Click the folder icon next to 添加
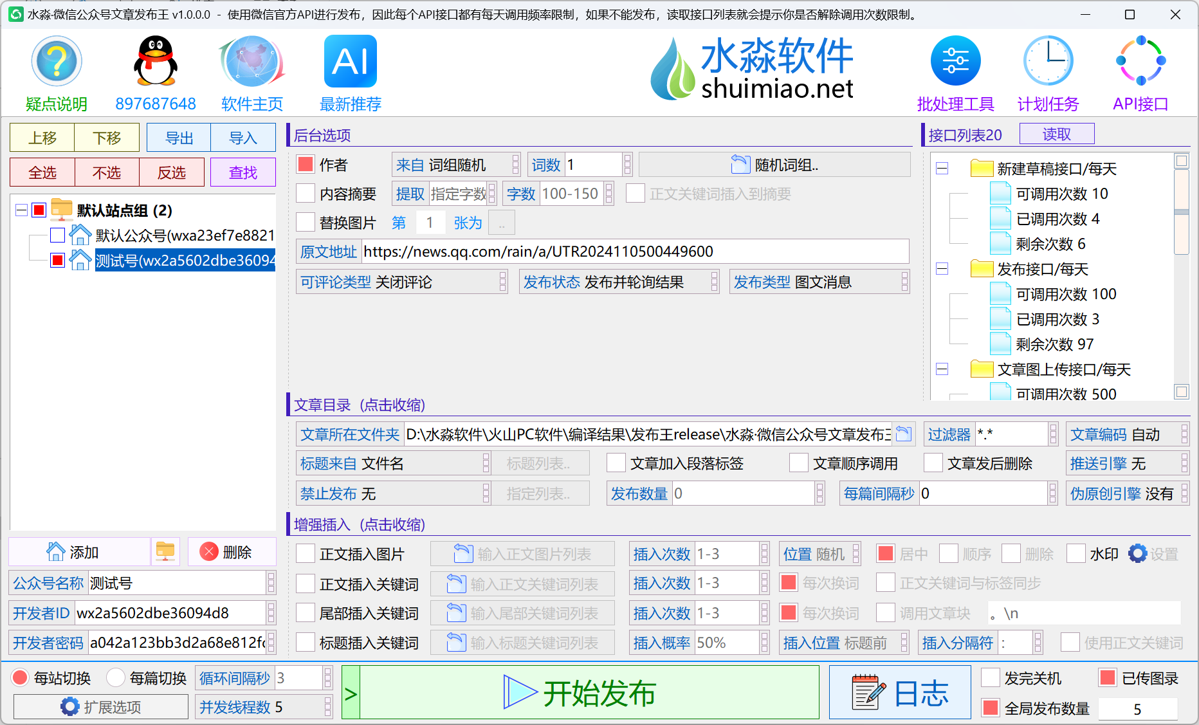The image size is (1199, 725). (x=166, y=552)
